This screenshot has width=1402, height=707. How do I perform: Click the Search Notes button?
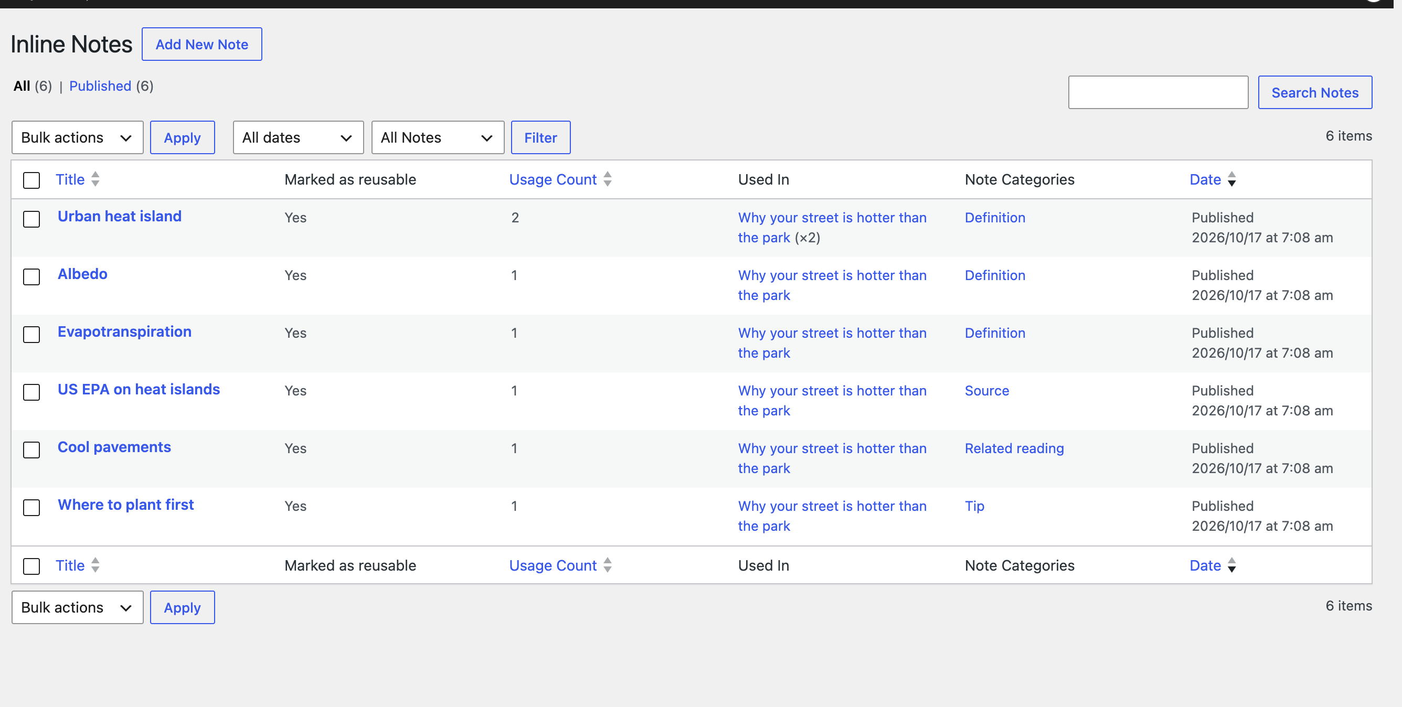tap(1315, 92)
